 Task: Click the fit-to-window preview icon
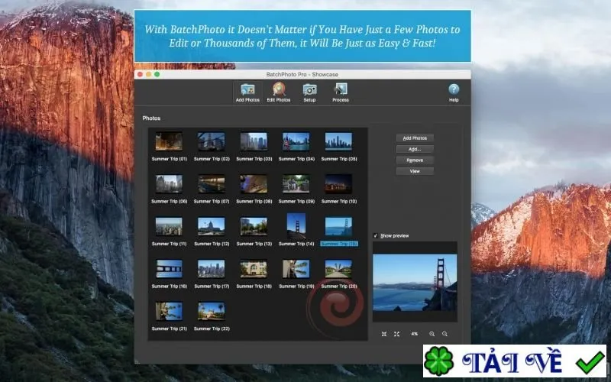[x=384, y=334]
